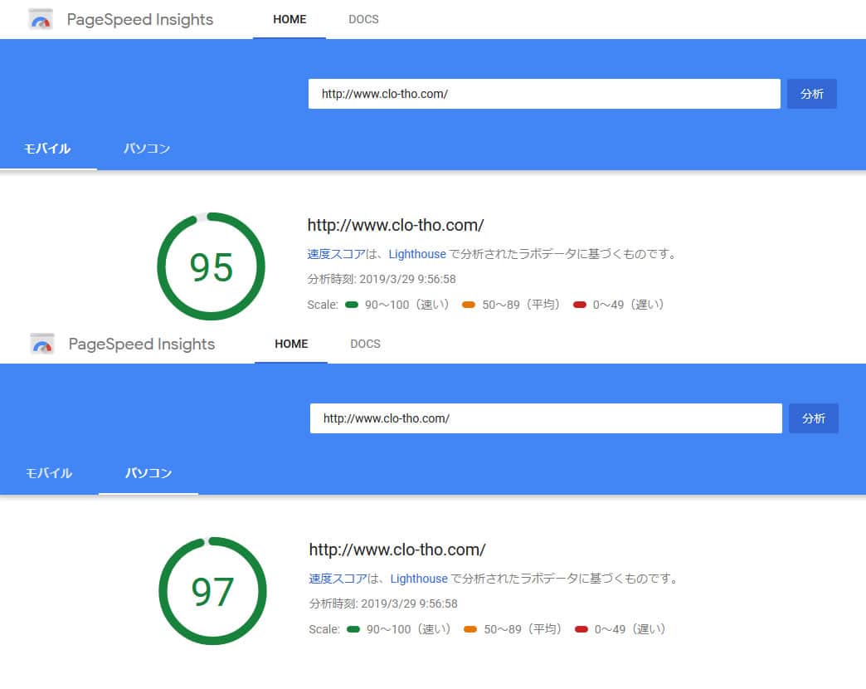
Task: Click the lower PageSpeed Insights title text
Action: pos(141,344)
